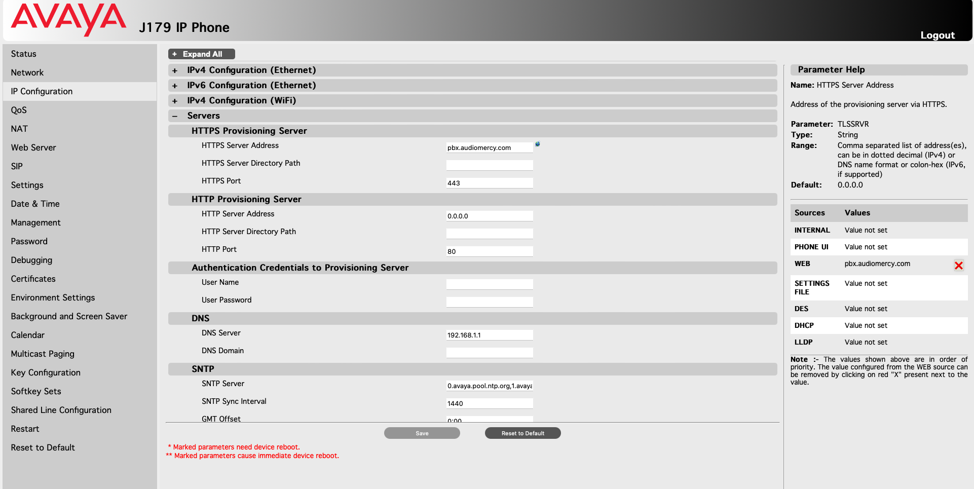Click the SETTINGS FILE source row

[x=879, y=288]
